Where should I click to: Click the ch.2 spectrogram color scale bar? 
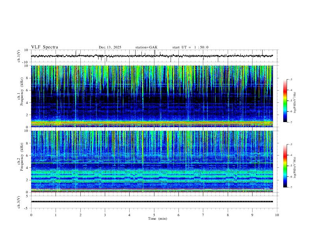click(285, 166)
